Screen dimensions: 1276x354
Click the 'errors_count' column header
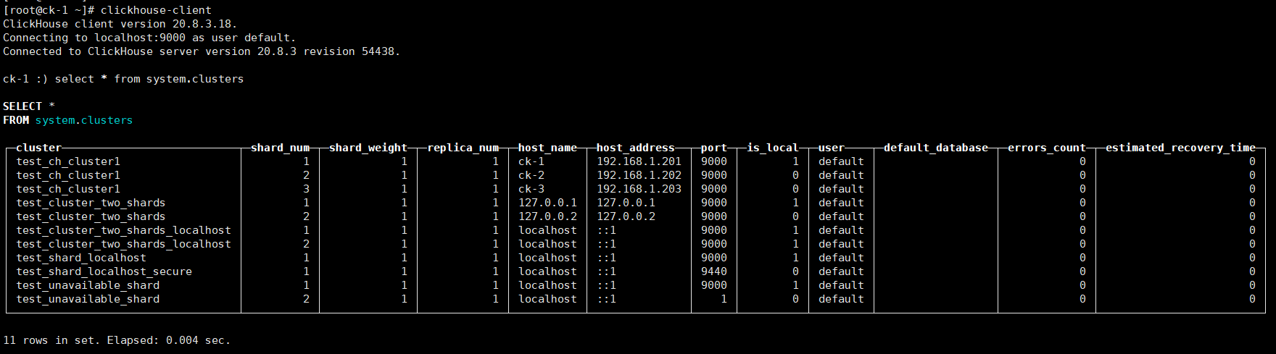point(1047,148)
